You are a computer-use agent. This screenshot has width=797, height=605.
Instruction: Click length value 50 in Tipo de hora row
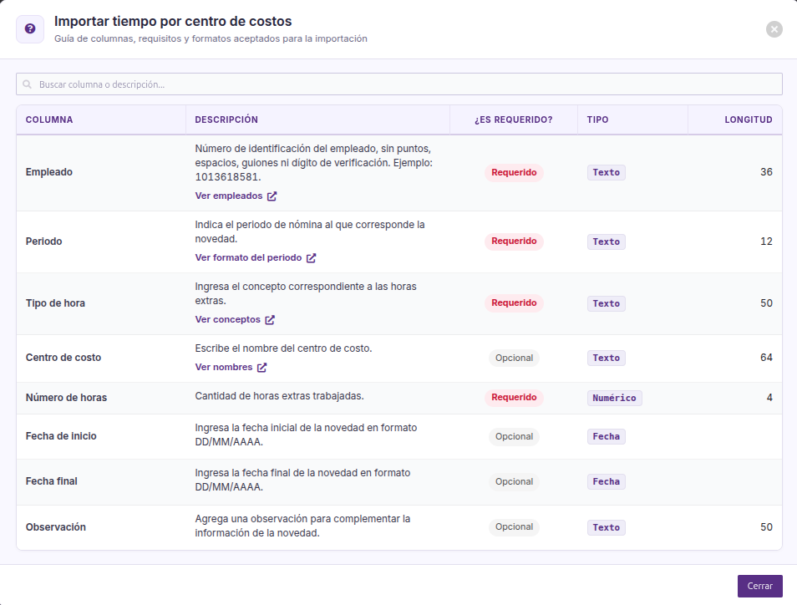(766, 303)
